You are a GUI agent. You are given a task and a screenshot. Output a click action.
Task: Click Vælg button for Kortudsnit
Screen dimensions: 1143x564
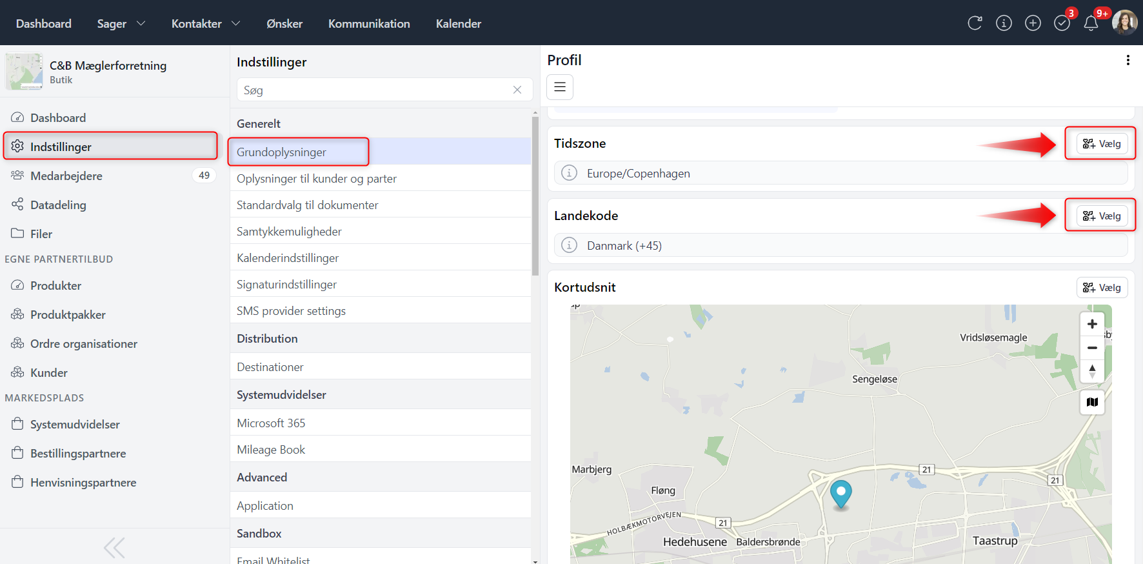click(x=1102, y=288)
